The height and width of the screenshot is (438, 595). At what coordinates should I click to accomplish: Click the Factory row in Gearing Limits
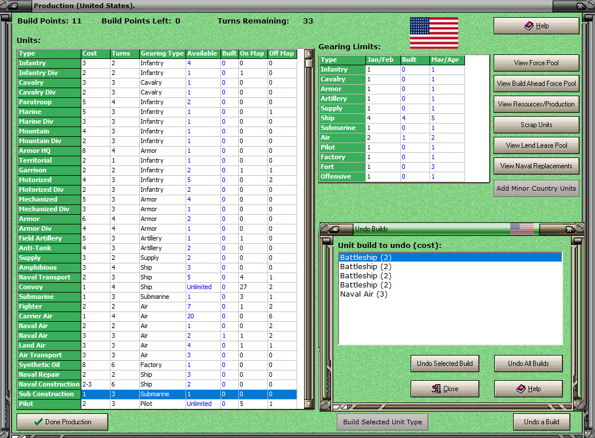coord(392,157)
